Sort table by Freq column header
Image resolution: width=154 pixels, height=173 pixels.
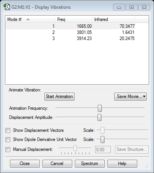[x=74, y=19]
